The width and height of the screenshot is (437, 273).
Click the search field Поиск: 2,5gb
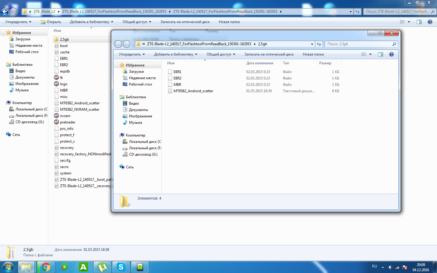359,44
